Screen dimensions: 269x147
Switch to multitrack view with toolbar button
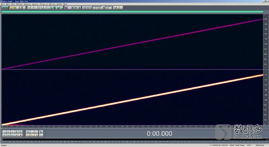pos(5,8)
